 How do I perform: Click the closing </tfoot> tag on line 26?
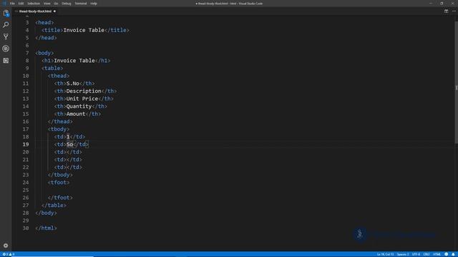[x=60, y=198]
